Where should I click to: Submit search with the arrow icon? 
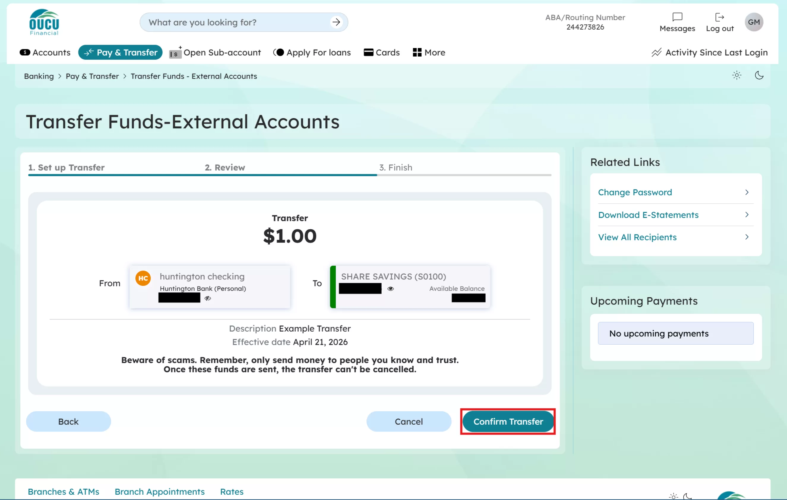(x=336, y=22)
